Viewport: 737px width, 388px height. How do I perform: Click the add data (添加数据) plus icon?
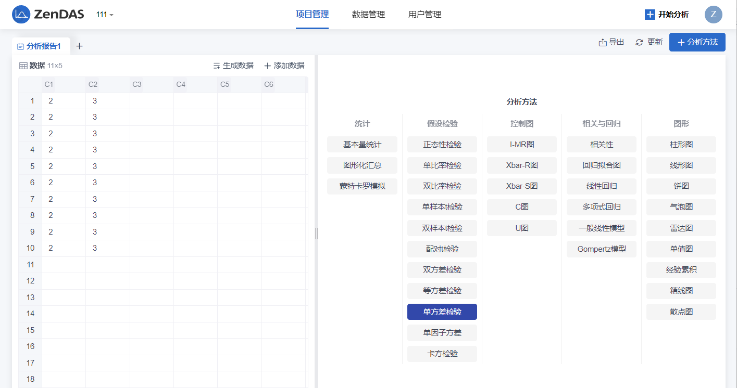(268, 66)
